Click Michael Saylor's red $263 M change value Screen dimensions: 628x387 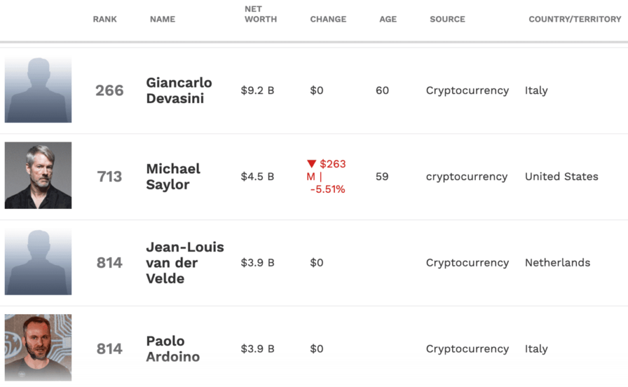click(327, 176)
